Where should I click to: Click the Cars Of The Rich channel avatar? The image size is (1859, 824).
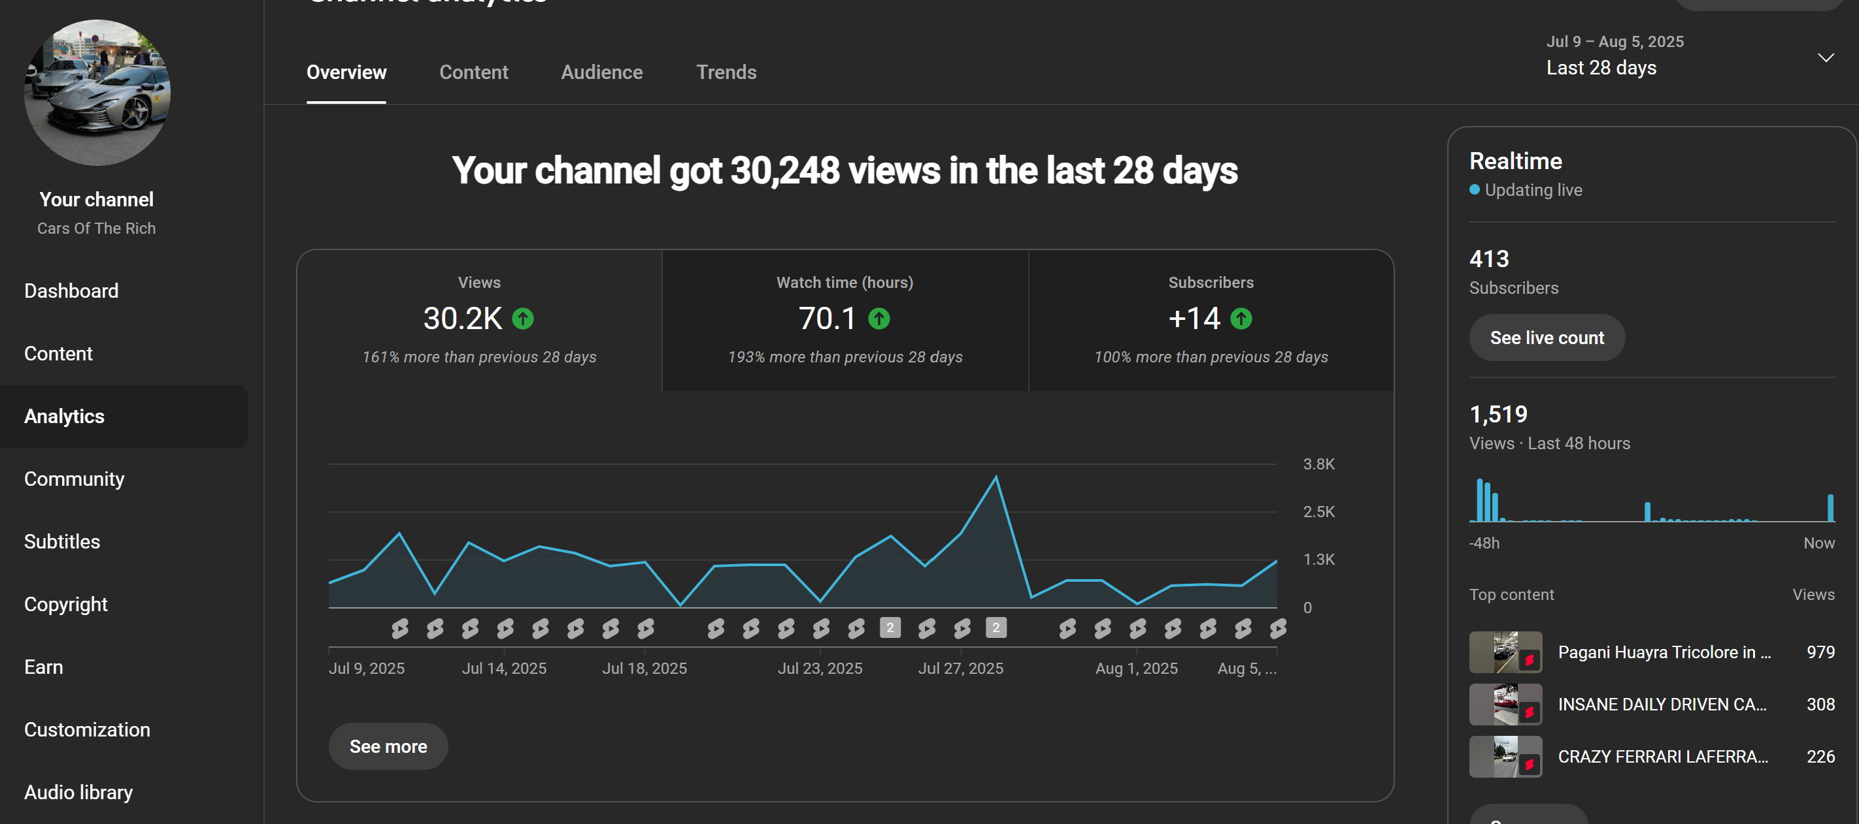(x=97, y=92)
